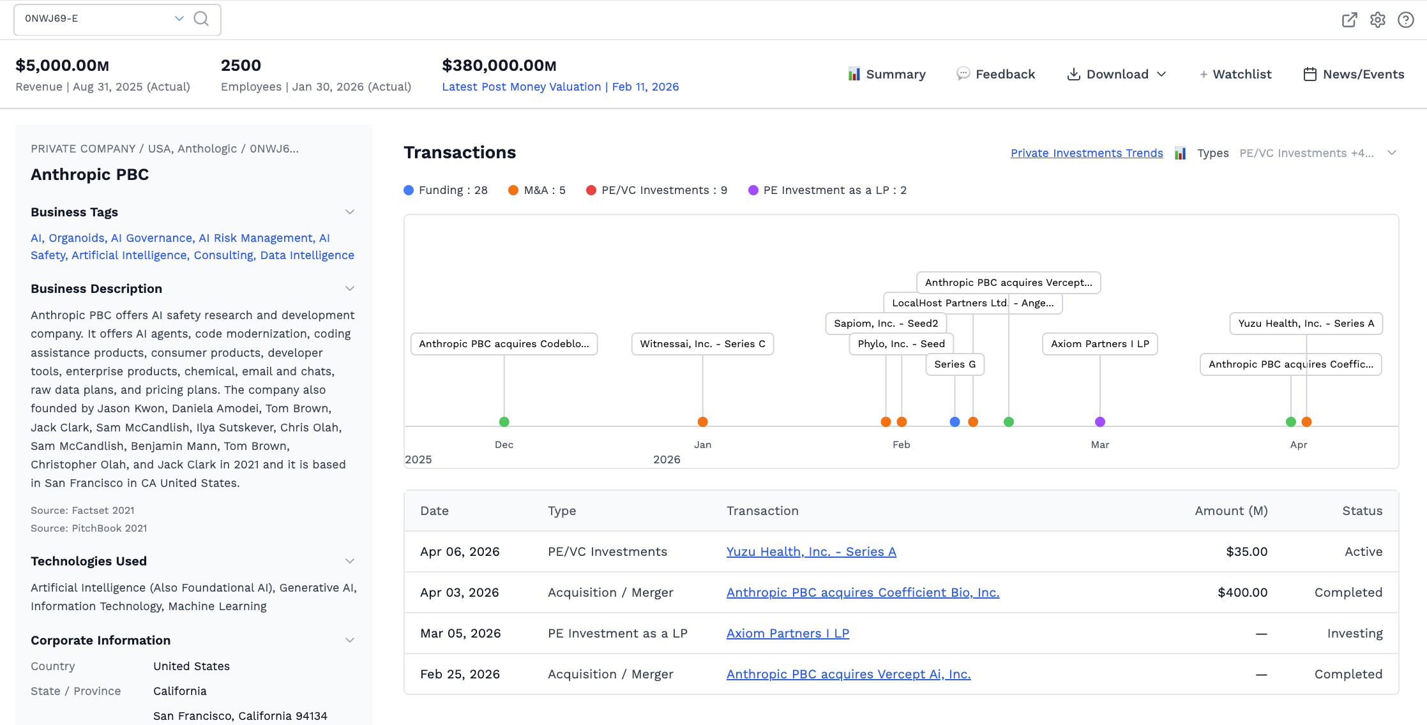
Task: Click the LocalHost Partners Ltd. timeline label
Action: point(973,303)
